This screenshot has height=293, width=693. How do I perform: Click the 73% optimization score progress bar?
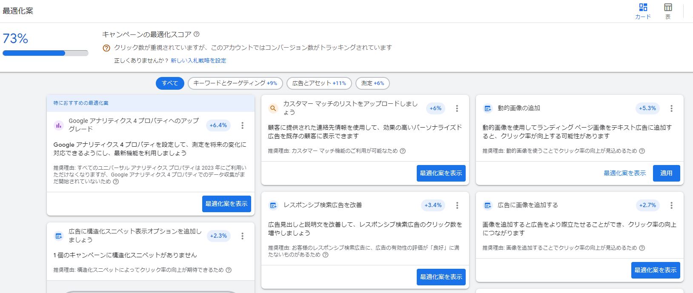coord(45,53)
